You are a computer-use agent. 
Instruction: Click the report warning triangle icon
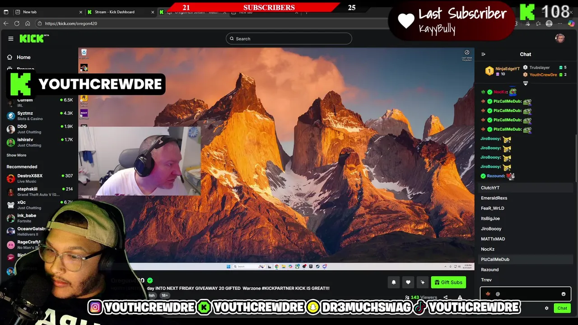(460, 297)
